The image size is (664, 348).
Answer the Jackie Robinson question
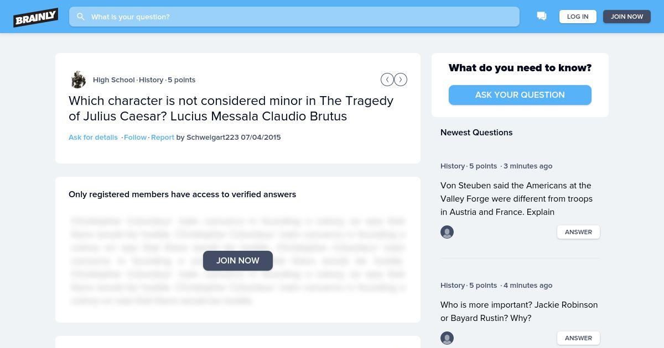point(578,338)
